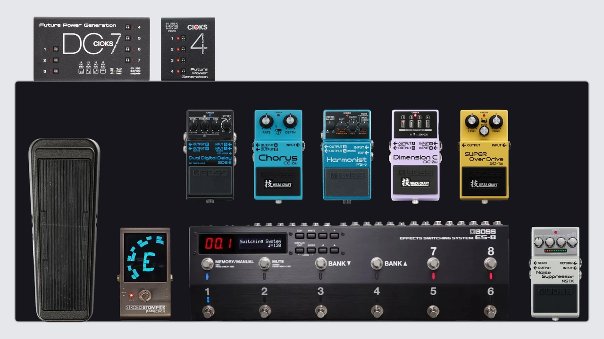Toggle the MUTE footswitch on the ES-8

(265, 264)
